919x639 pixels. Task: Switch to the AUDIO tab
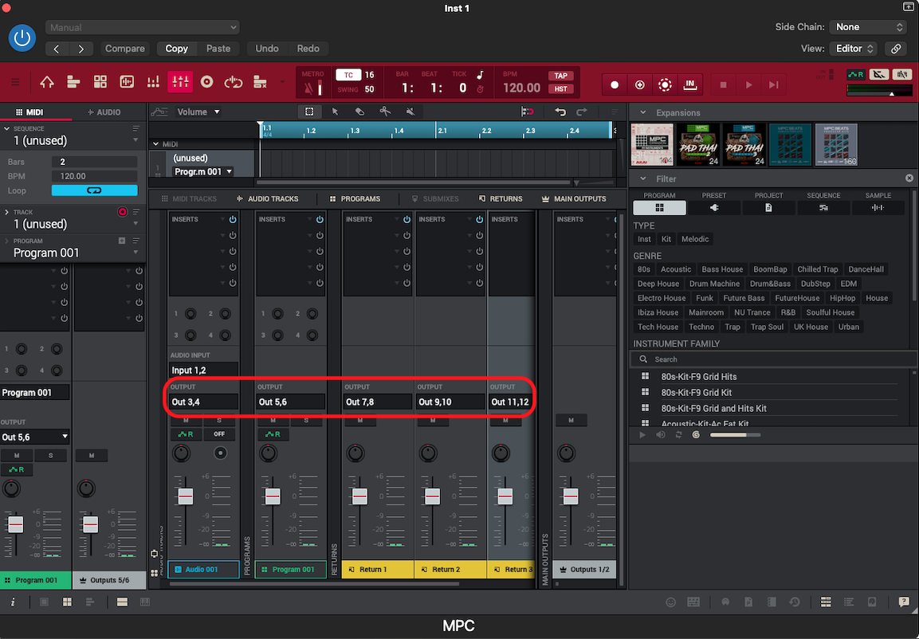(x=104, y=112)
